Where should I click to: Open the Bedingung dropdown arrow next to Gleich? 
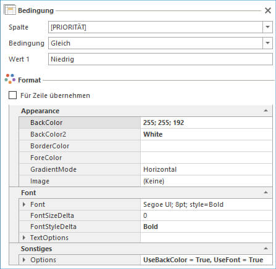tap(267, 43)
